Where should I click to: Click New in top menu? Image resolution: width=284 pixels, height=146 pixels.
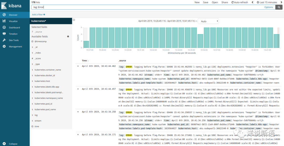[197, 2]
